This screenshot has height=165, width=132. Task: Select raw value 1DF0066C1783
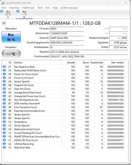pyautogui.click(x=115, y=100)
